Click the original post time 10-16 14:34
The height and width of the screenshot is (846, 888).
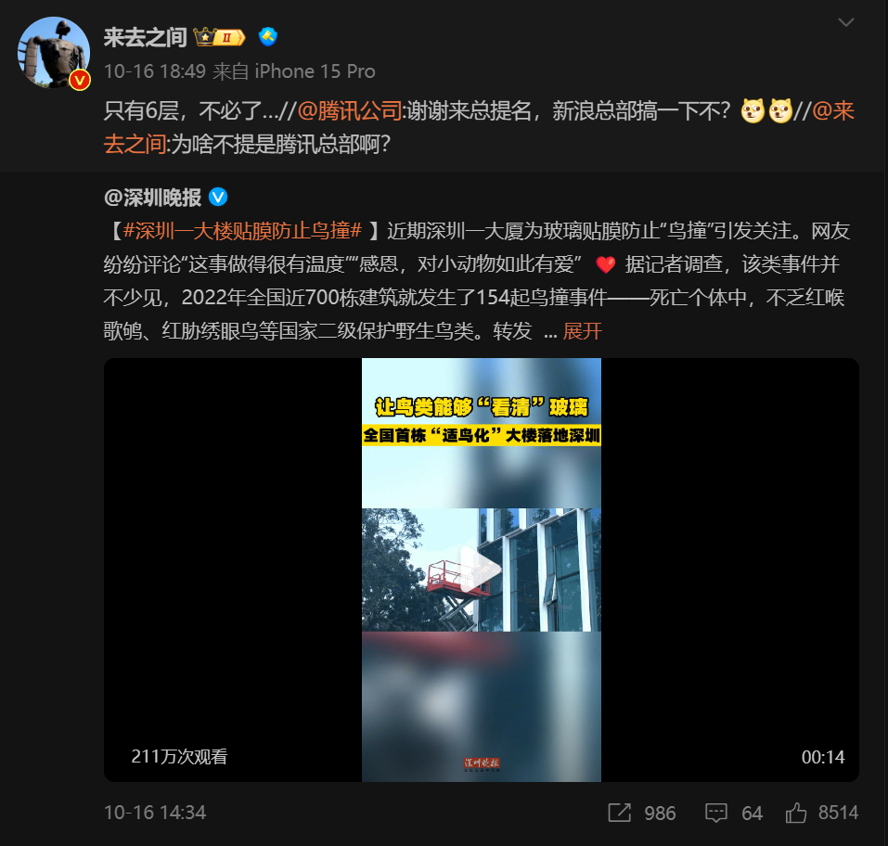(x=155, y=813)
